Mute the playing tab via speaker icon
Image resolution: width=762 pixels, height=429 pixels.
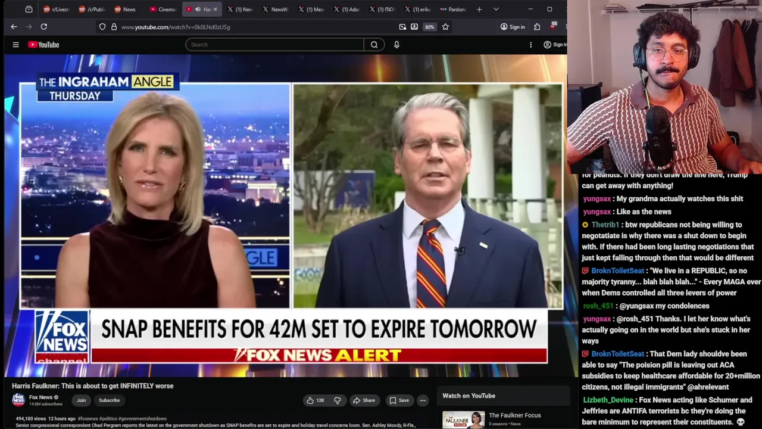point(198,10)
